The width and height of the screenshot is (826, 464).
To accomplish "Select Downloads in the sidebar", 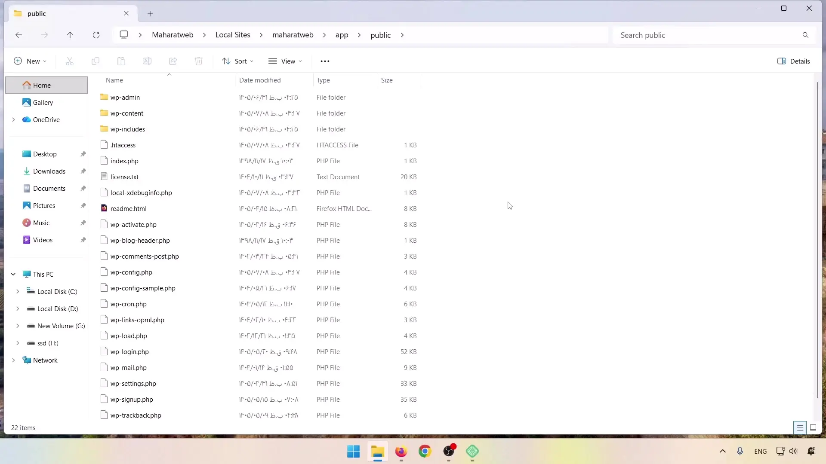I will [x=49, y=171].
